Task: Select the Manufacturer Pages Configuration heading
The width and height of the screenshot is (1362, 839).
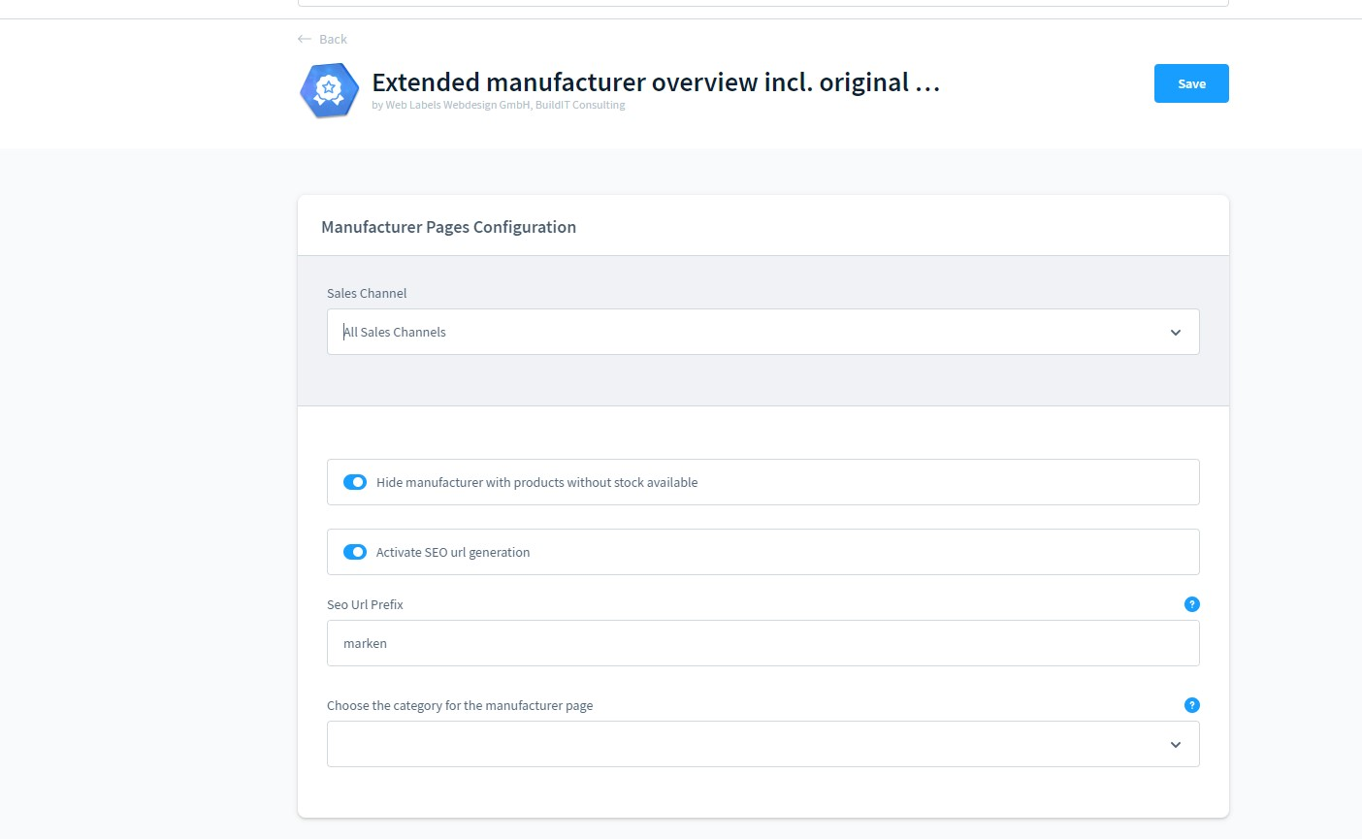Action: (x=448, y=226)
